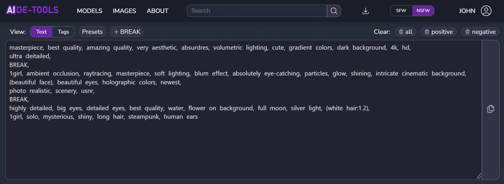Click the trash icon on the 'all' button
Viewport: 504px width, 184px height.
click(401, 32)
